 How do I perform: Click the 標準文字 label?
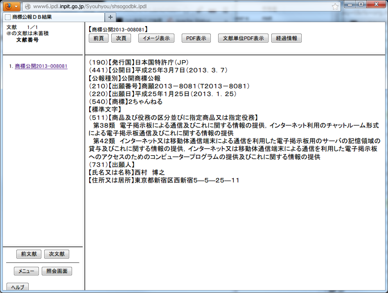[x=105, y=110]
